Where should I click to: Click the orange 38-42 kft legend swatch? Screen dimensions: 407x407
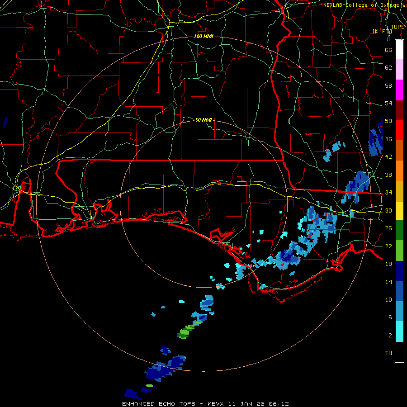click(x=399, y=171)
